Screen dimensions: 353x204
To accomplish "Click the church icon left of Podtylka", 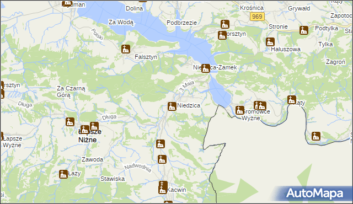I will pyautogui.click(x=304, y=30).
